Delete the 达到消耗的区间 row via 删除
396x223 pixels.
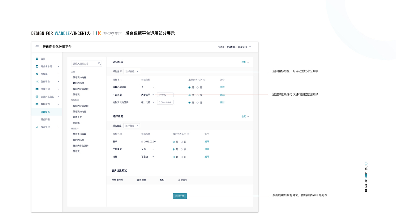[x=222, y=102]
